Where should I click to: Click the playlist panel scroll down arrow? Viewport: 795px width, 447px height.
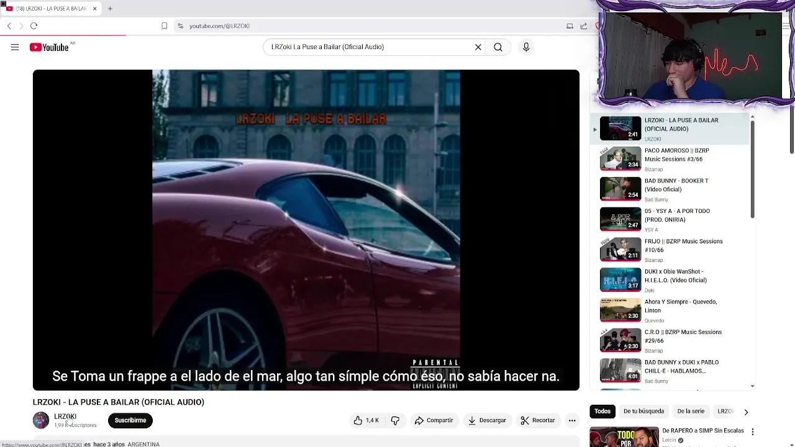(x=752, y=386)
